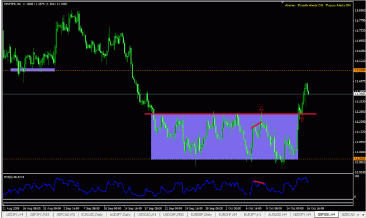
Task: Select the NZDJPY,H4 chart tab
Action: (302, 214)
